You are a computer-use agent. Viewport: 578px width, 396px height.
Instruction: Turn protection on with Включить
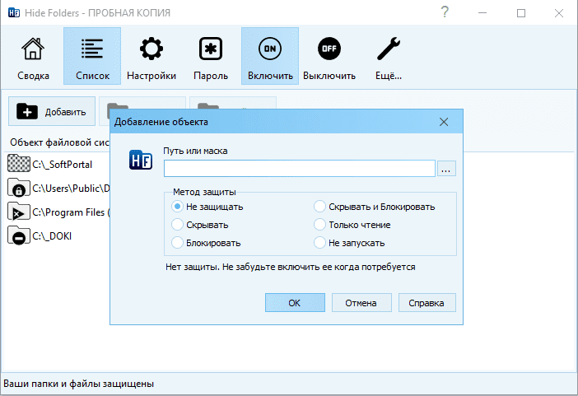270,56
